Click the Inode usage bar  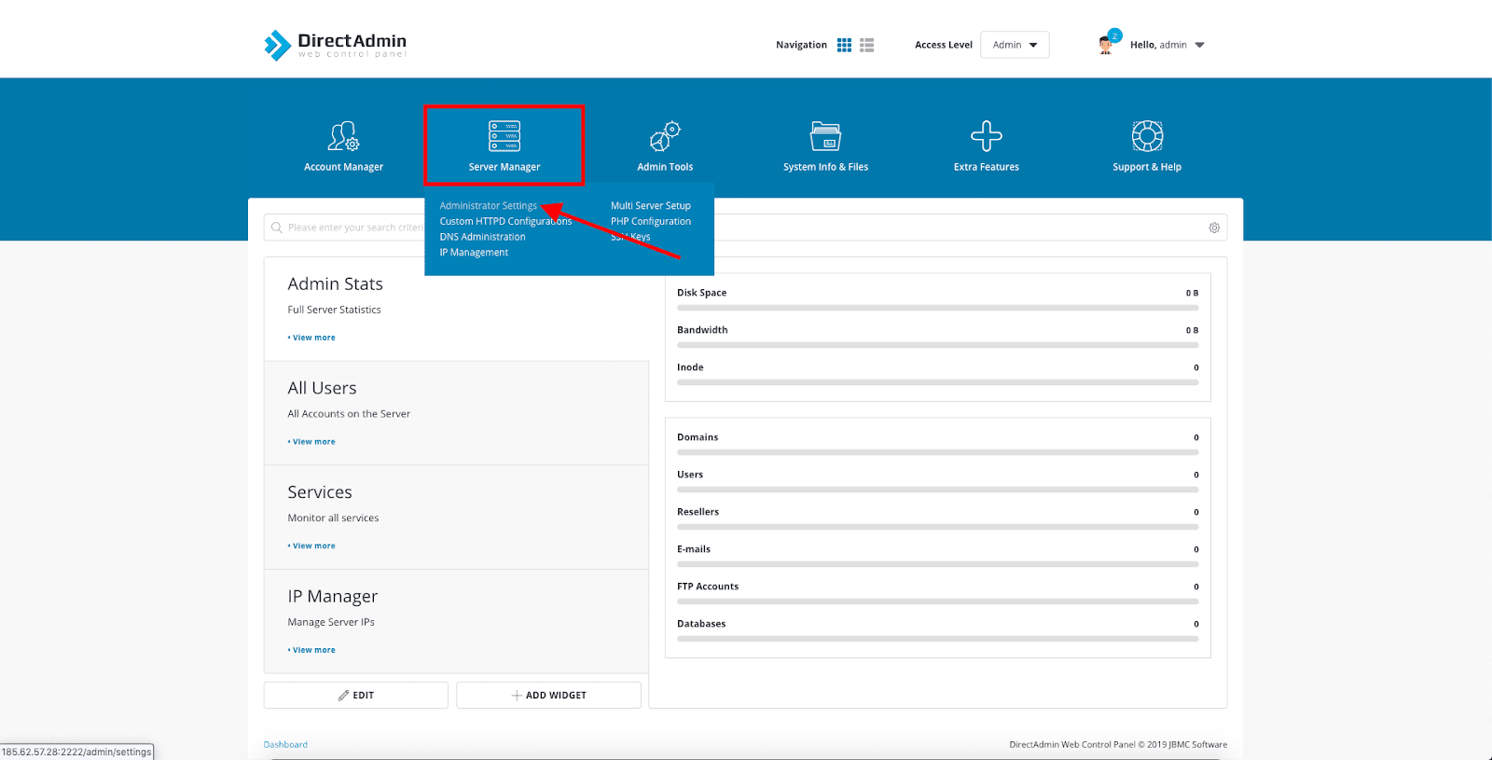(x=937, y=382)
